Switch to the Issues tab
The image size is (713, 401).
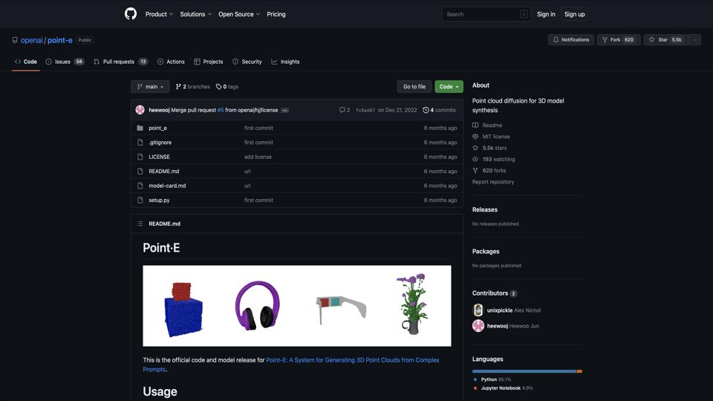[x=65, y=62]
